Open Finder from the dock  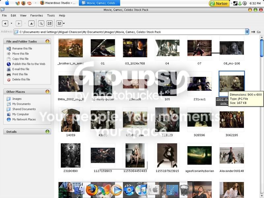point(80,189)
